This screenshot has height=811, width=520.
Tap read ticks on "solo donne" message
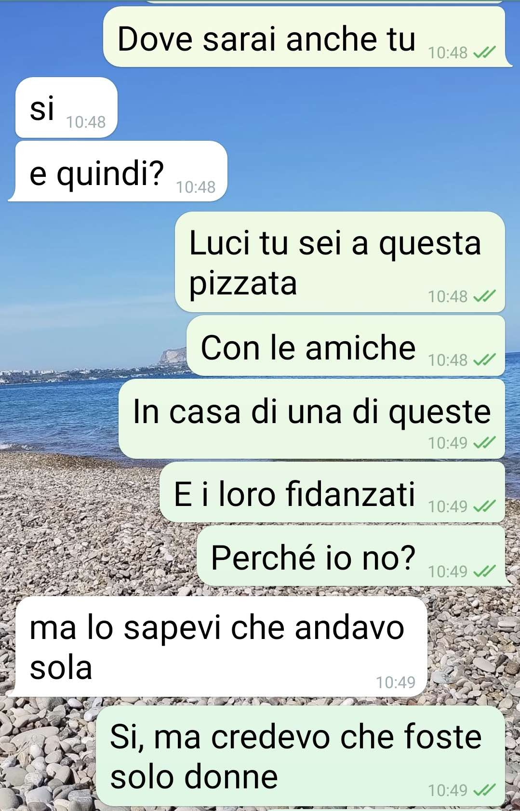pos(484,790)
